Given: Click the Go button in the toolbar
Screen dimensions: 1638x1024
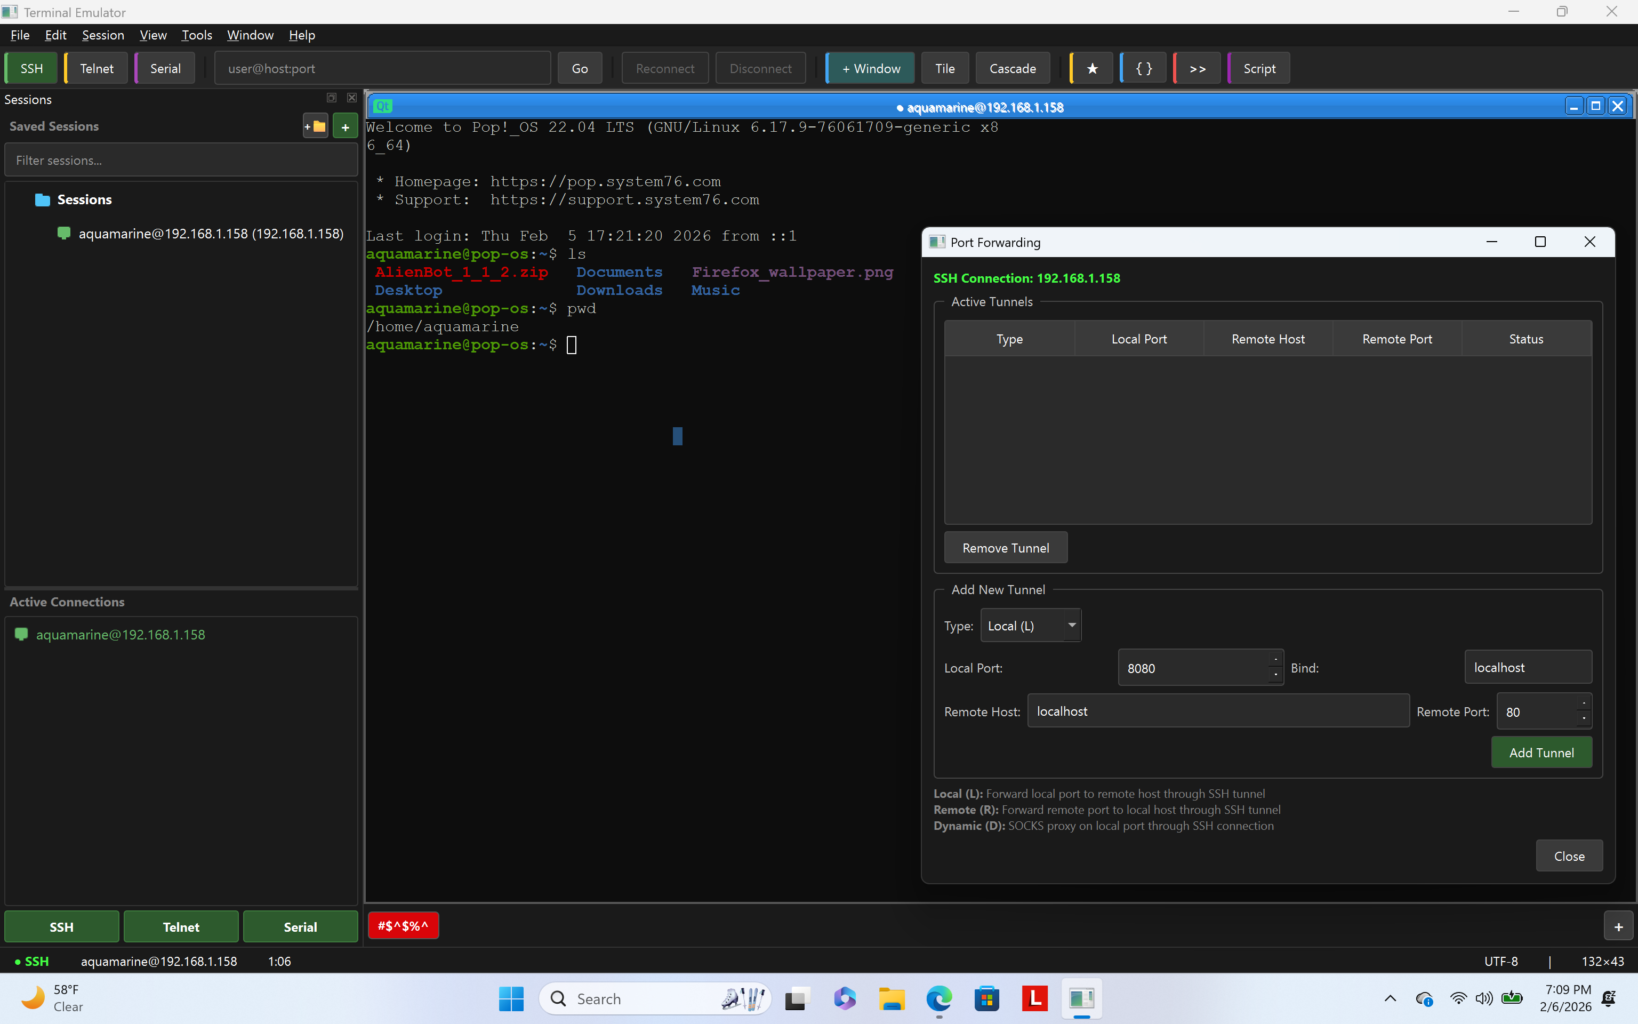Looking at the screenshot, I should 580,68.
